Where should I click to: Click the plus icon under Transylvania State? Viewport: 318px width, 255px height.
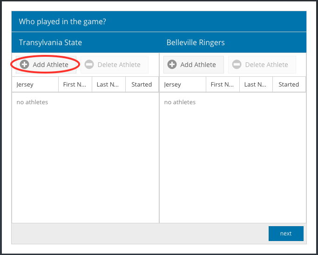click(x=24, y=65)
